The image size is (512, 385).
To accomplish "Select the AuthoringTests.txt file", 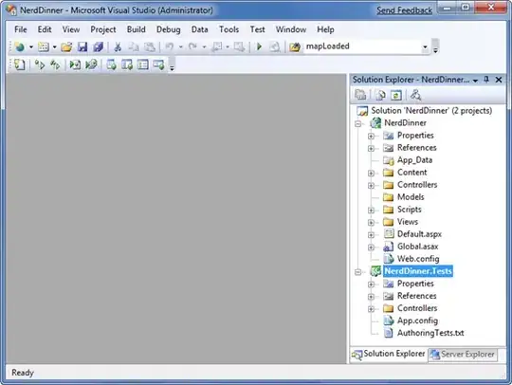I will click(430, 333).
